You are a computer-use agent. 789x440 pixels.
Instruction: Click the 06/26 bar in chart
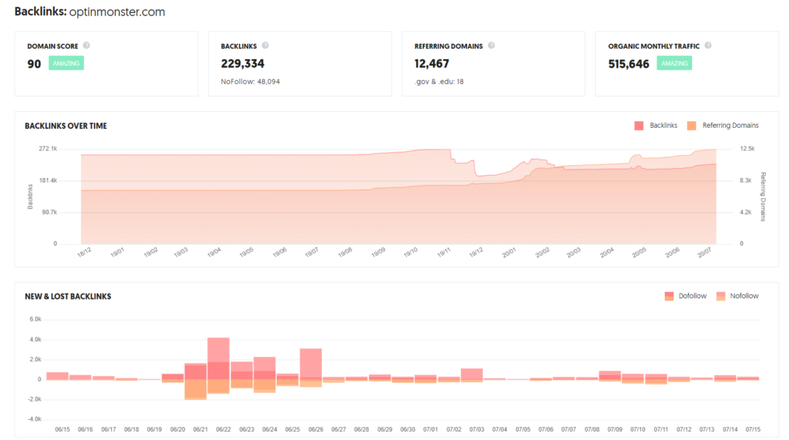pyautogui.click(x=311, y=364)
